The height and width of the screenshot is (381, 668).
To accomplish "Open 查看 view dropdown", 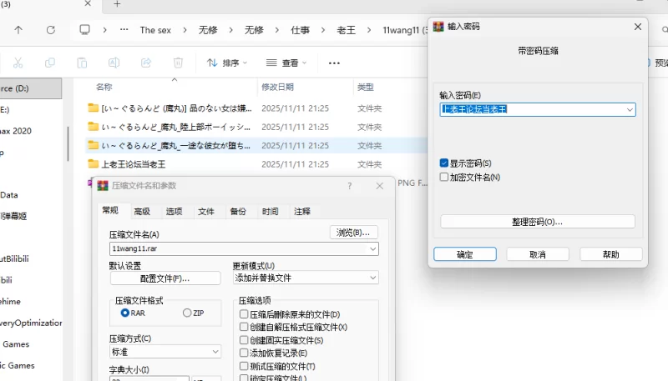I will click(286, 63).
